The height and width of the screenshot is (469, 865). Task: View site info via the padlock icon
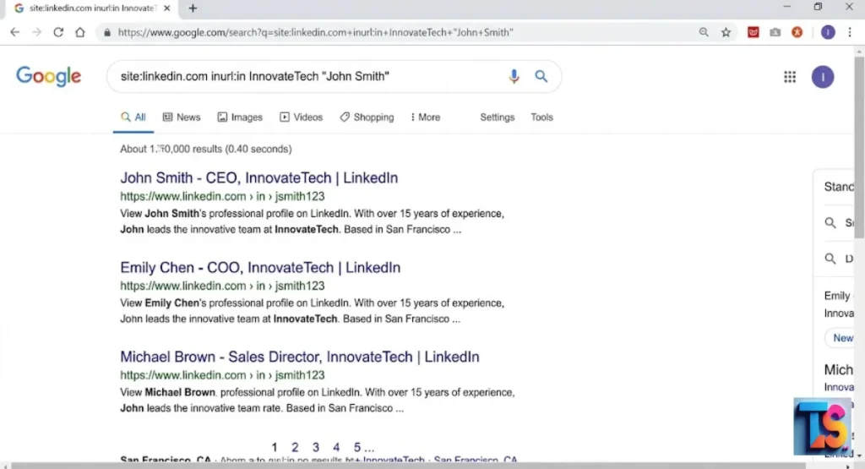coord(107,33)
